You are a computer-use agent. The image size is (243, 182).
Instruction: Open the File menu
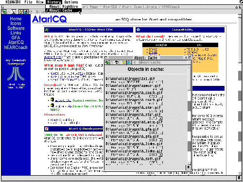[28, 2]
